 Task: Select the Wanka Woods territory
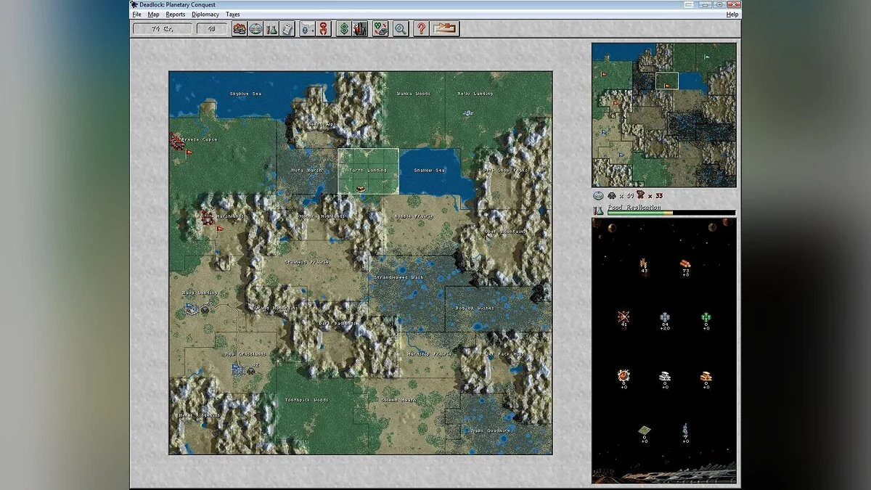(x=413, y=94)
